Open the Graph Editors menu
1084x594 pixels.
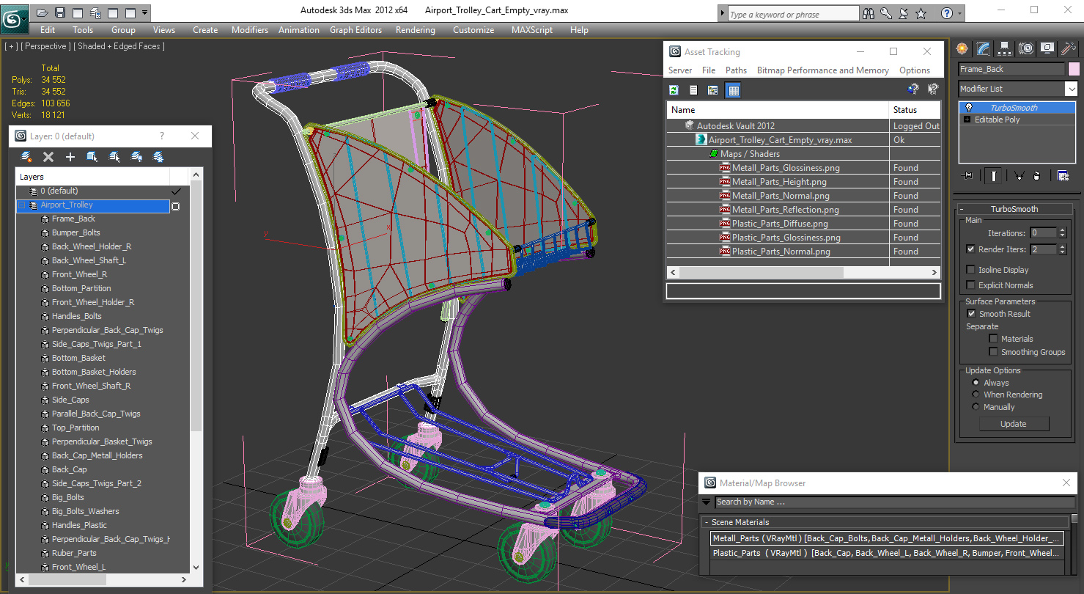coord(355,30)
